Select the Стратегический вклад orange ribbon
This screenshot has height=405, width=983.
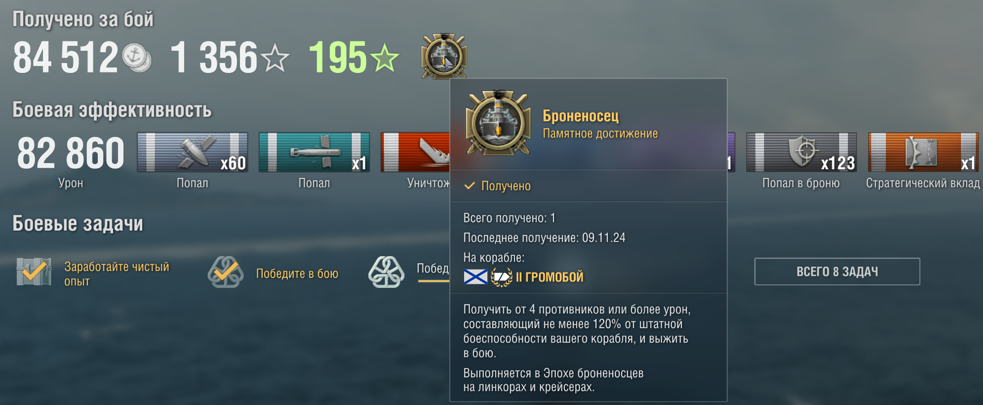pyautogui.click(x=923, y=152)
